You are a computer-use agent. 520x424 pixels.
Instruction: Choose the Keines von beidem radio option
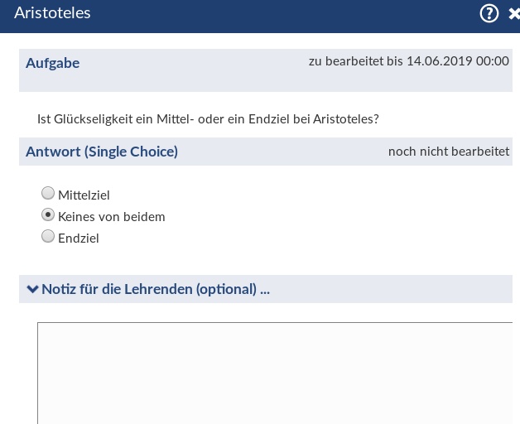pyautogui.click(x=48, y=215)
